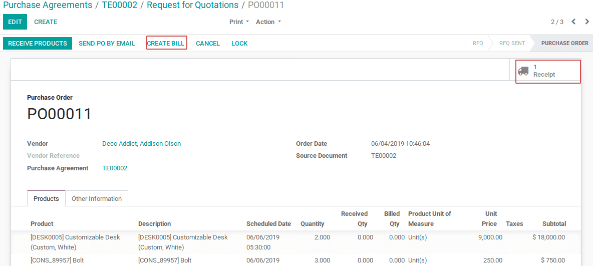Click the LOCK button

239,44
